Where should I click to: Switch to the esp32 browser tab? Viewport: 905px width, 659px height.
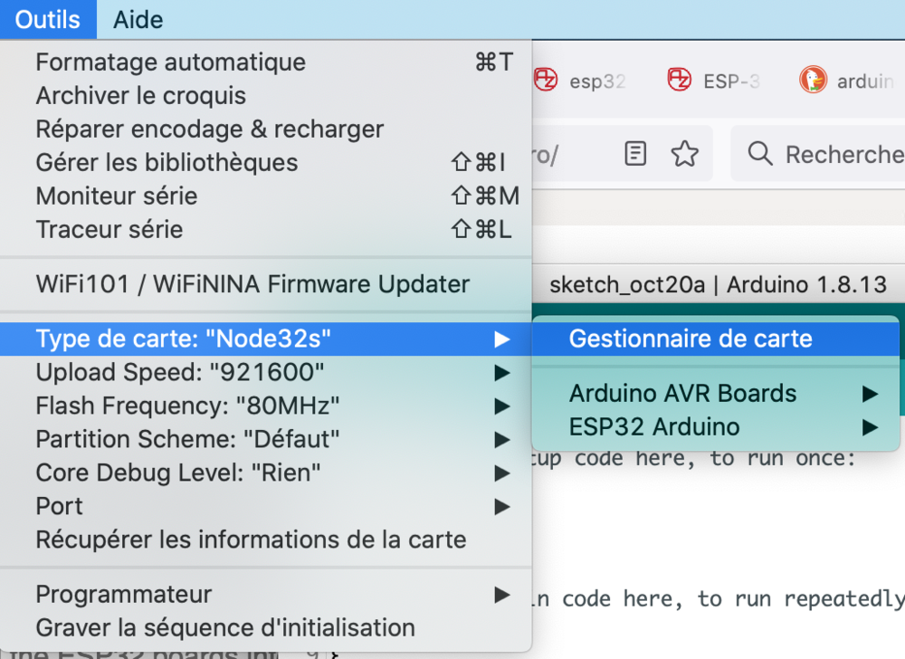pyautogui.click(x=580, y=81)
